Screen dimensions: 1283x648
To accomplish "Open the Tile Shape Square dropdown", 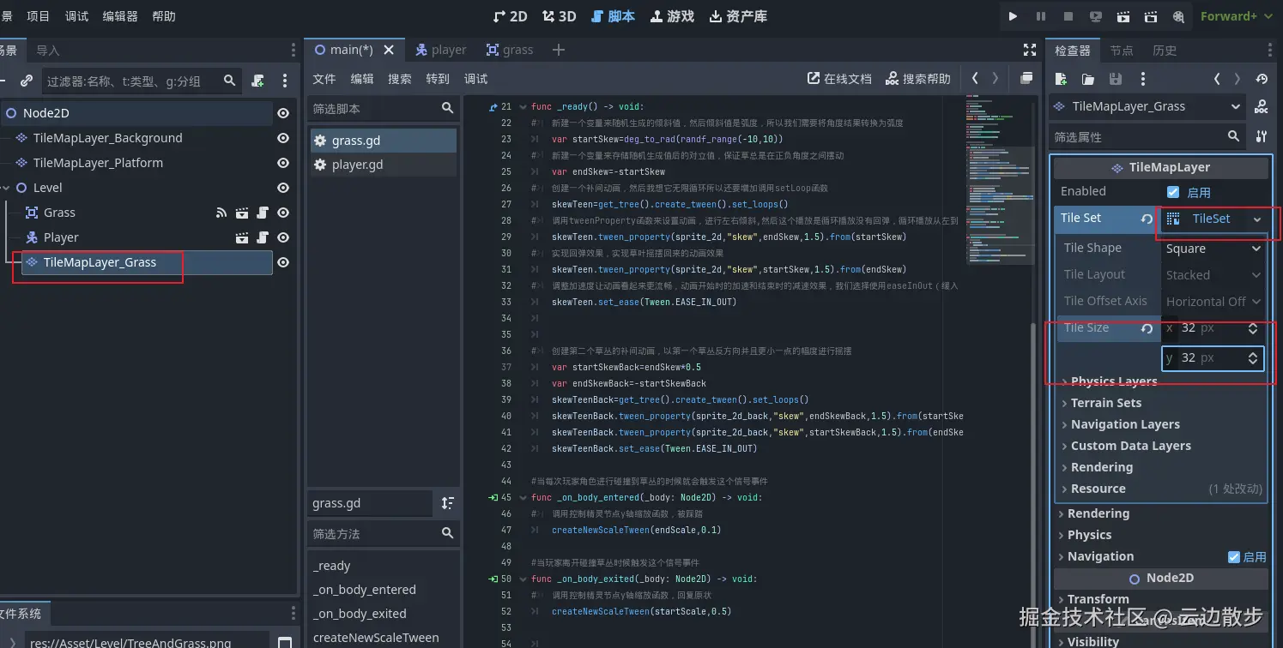I will [1213, 249].
